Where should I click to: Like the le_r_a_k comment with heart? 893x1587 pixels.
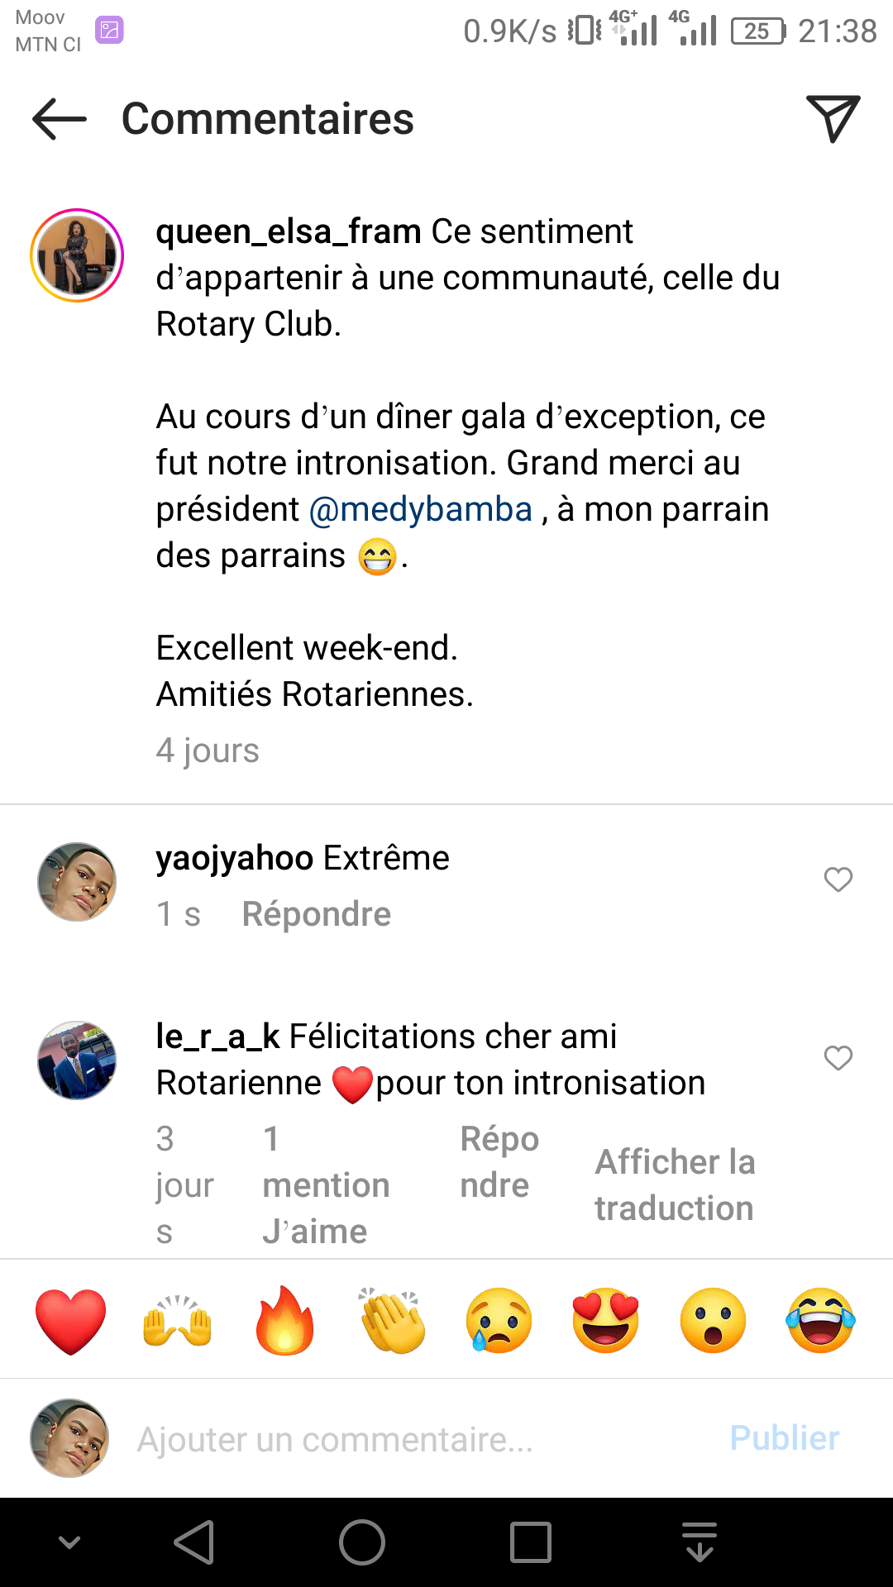coord(838,1058)
